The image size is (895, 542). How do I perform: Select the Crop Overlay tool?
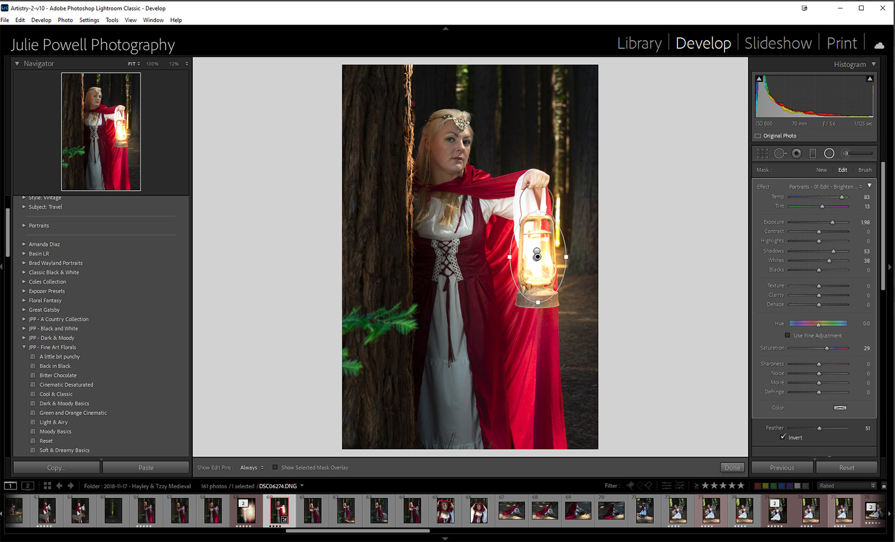click(x=762, y=153)
